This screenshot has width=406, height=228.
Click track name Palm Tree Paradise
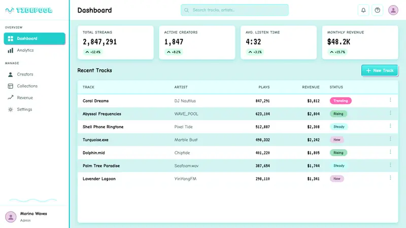click(x=101, y=166)
